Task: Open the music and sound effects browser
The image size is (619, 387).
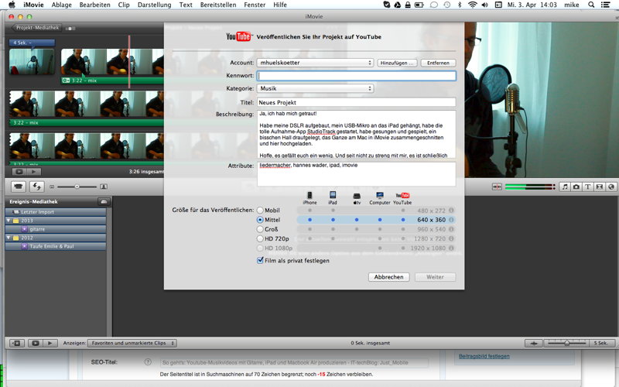Action: point(565,187)
